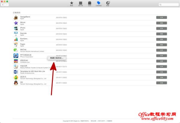Viewport: 180px width, 123px height.
Task: Click the button in the Templates for MS Word row
Action: point(161,72)
